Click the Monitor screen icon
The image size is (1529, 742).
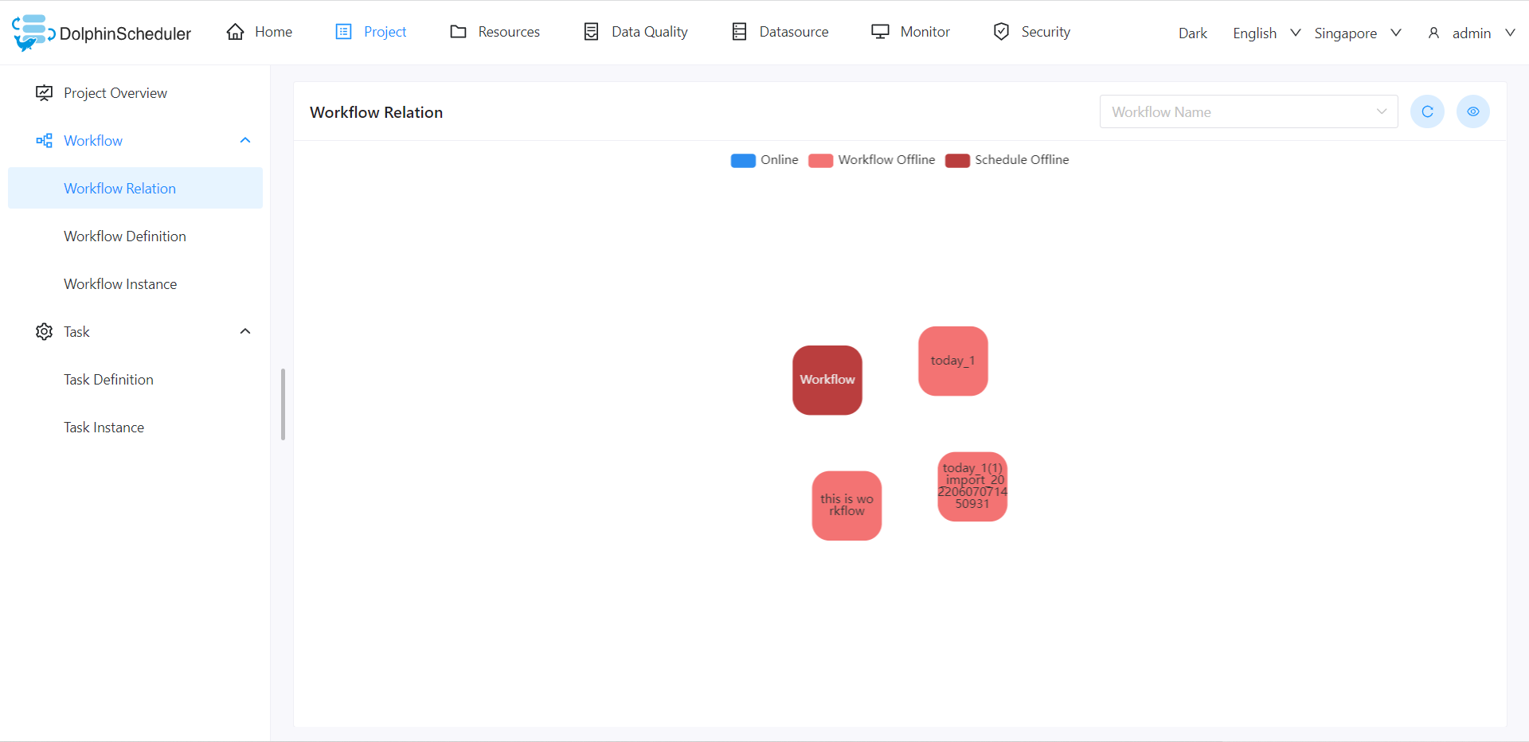tap(880, 32)
